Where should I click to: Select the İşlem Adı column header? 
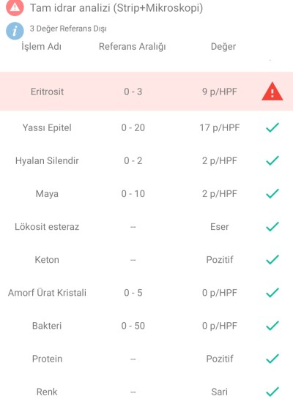tap(41, 47)
